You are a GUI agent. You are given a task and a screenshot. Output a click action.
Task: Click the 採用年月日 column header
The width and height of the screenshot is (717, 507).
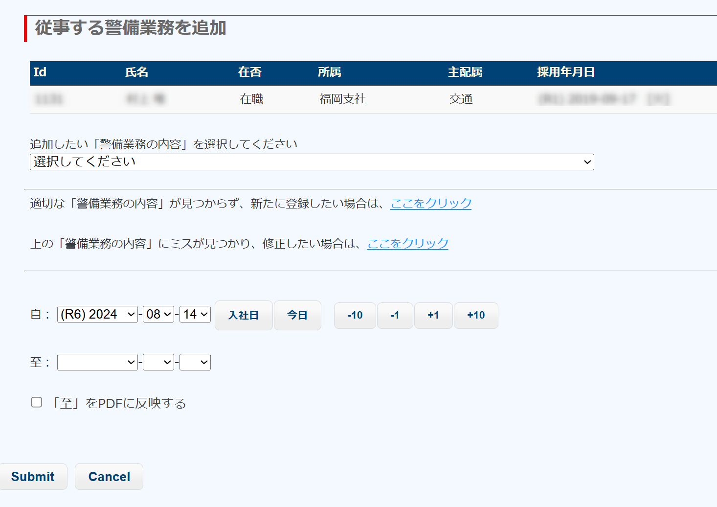[565, 72]
